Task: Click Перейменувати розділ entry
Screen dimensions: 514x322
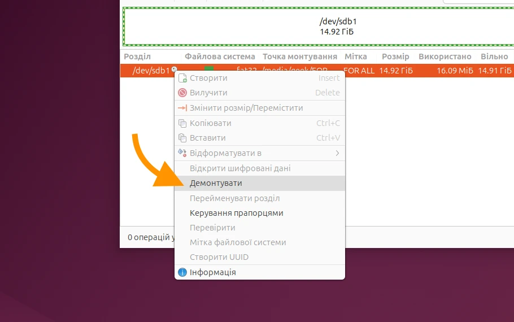Action: pos(260,198)
